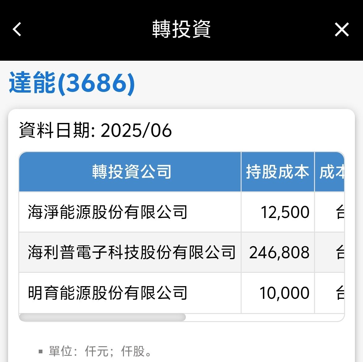The image size is (363, 362).
Task: Click the 246,808 holding cost cell
Action: [279, 253]
